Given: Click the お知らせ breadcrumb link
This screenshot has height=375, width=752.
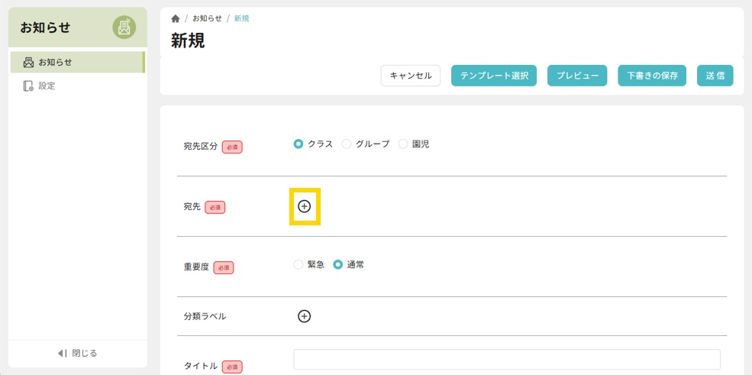Looking at the screenshot, I should [207, 18].
